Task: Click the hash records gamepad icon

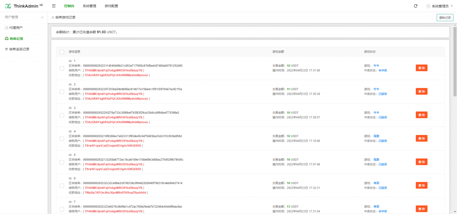Action: tap(6, 38)
